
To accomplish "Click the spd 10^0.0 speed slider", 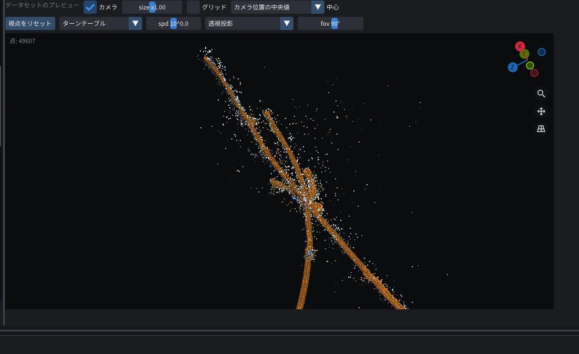I will (174, 23).
